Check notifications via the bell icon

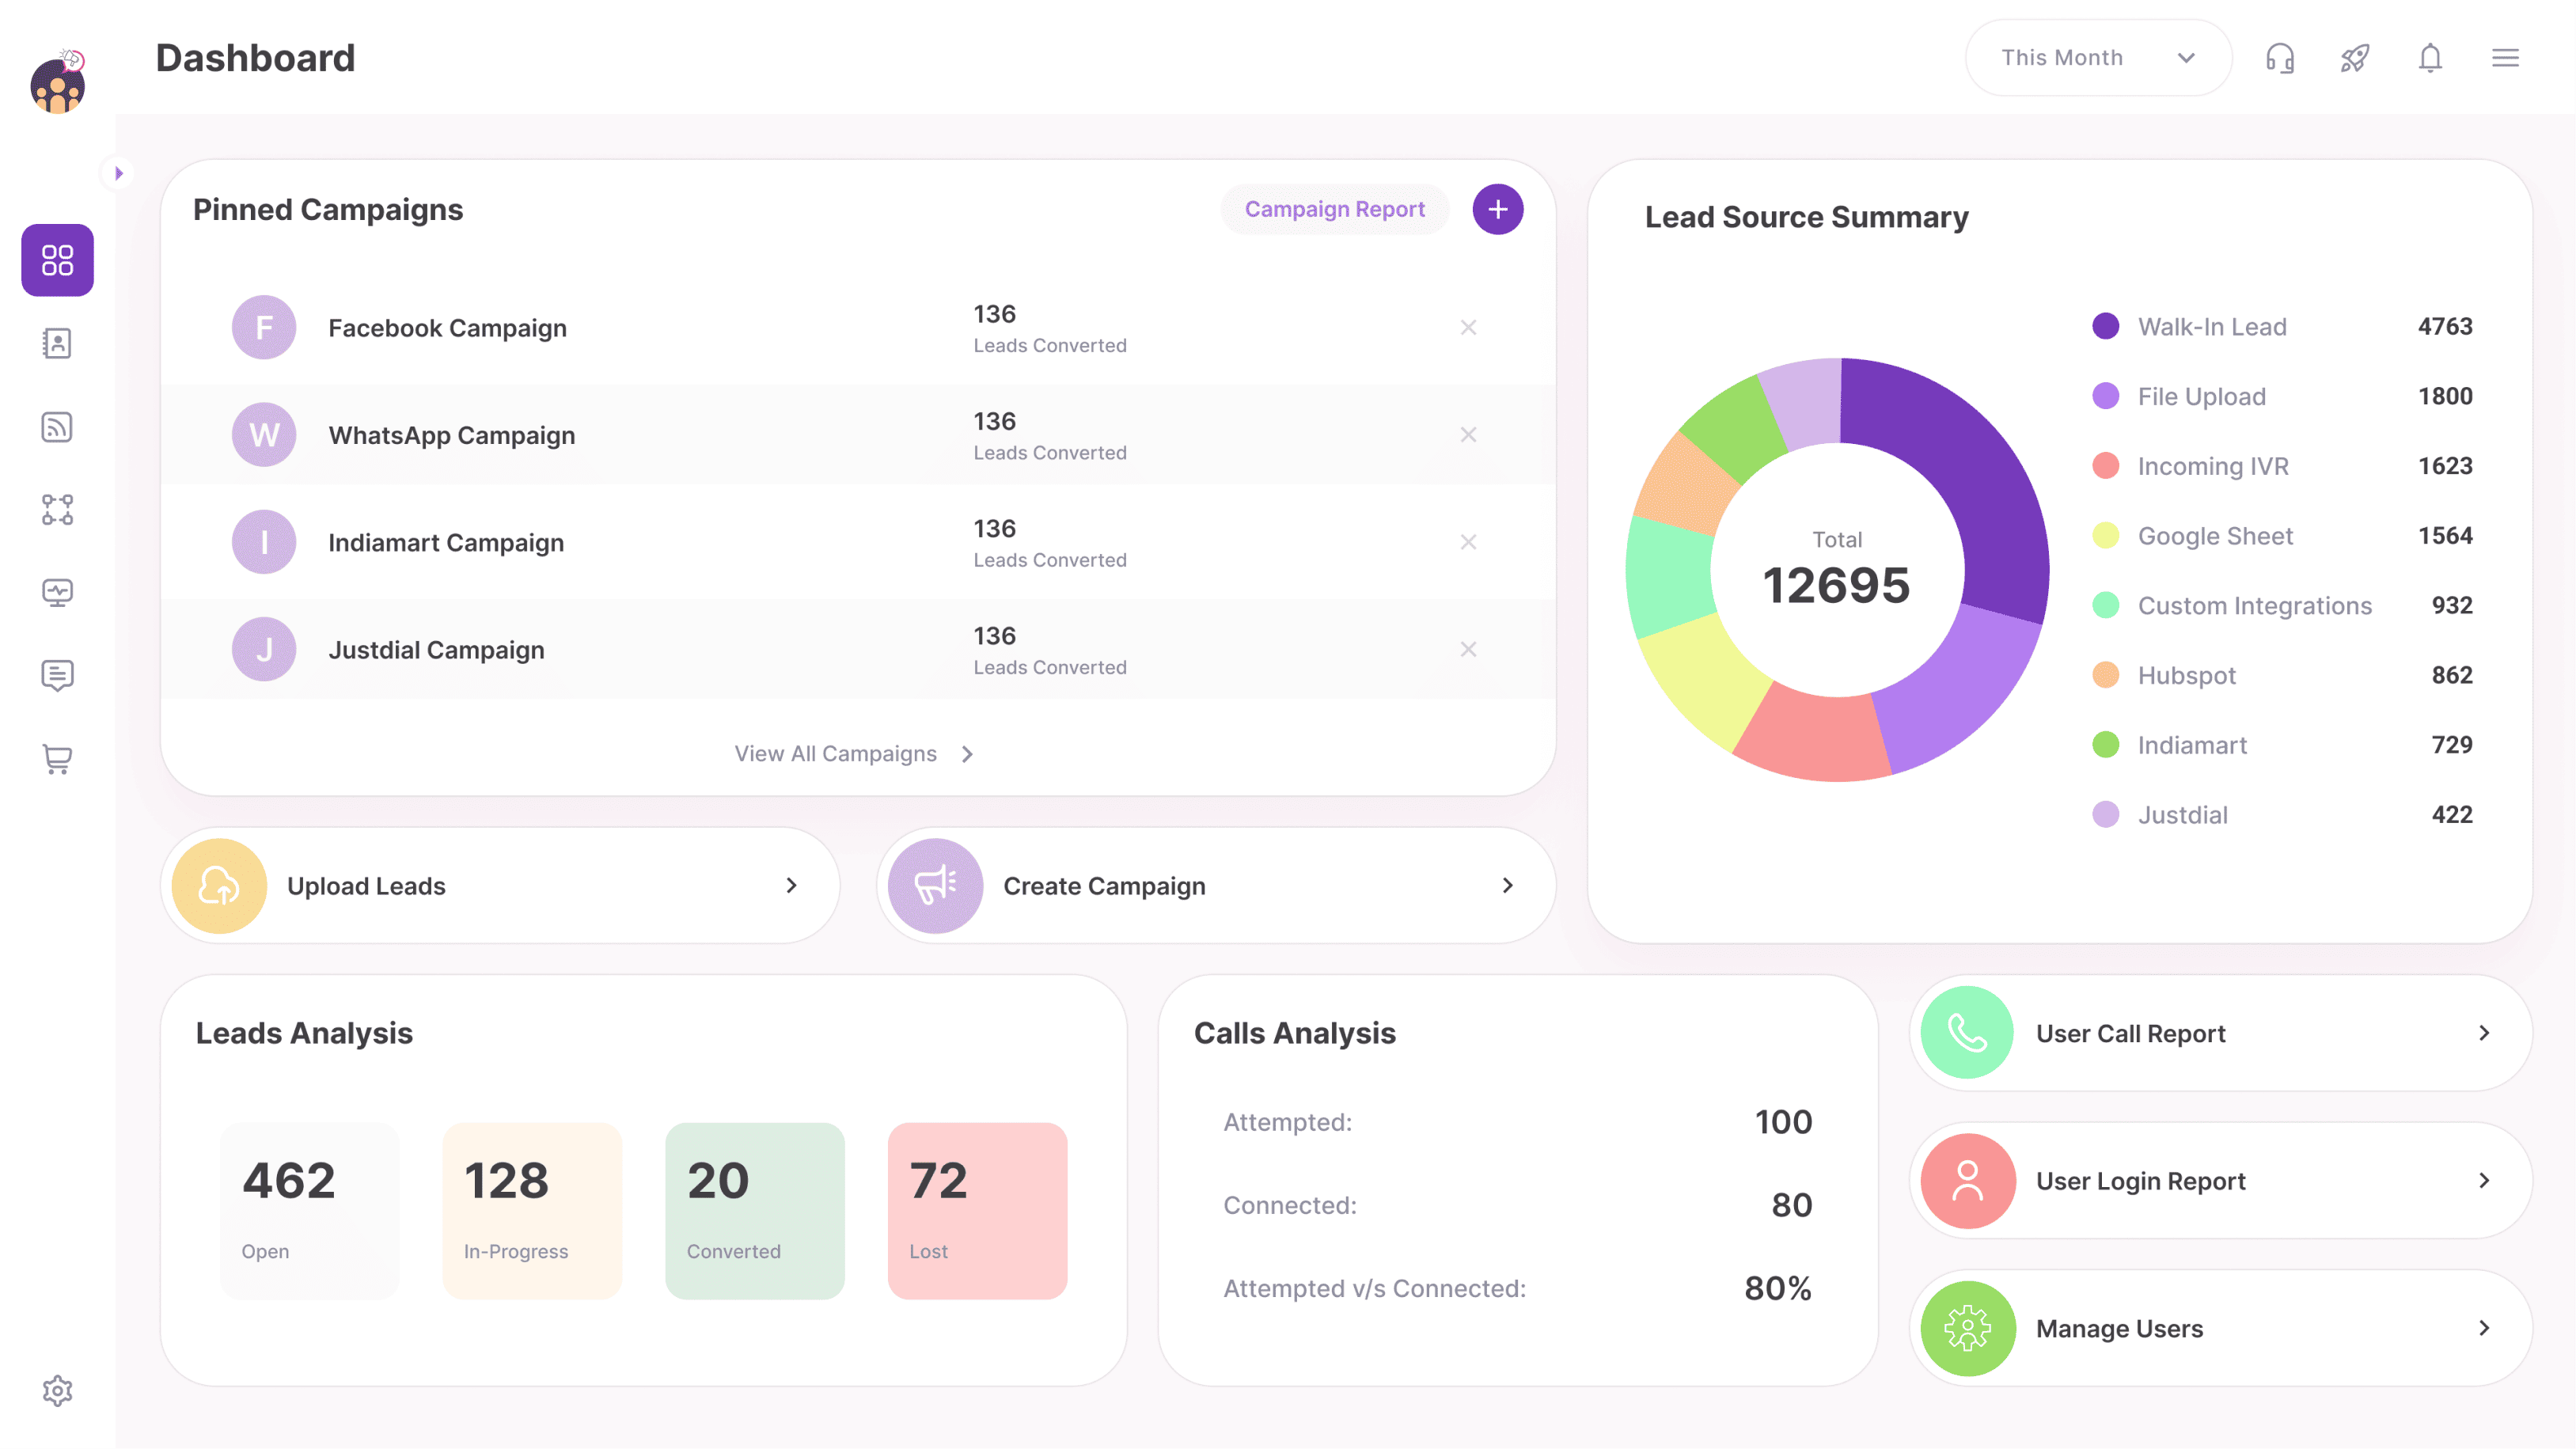[2430, 57]
